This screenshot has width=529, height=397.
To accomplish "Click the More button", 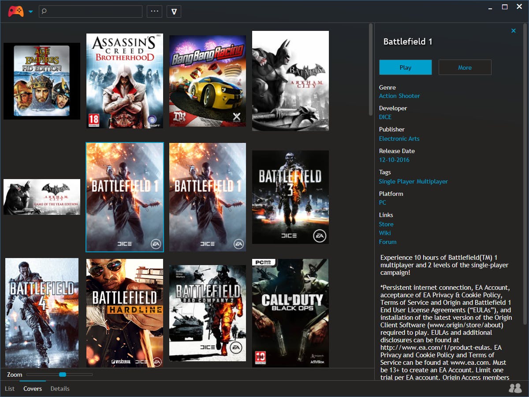I will (x=465, y=67).
